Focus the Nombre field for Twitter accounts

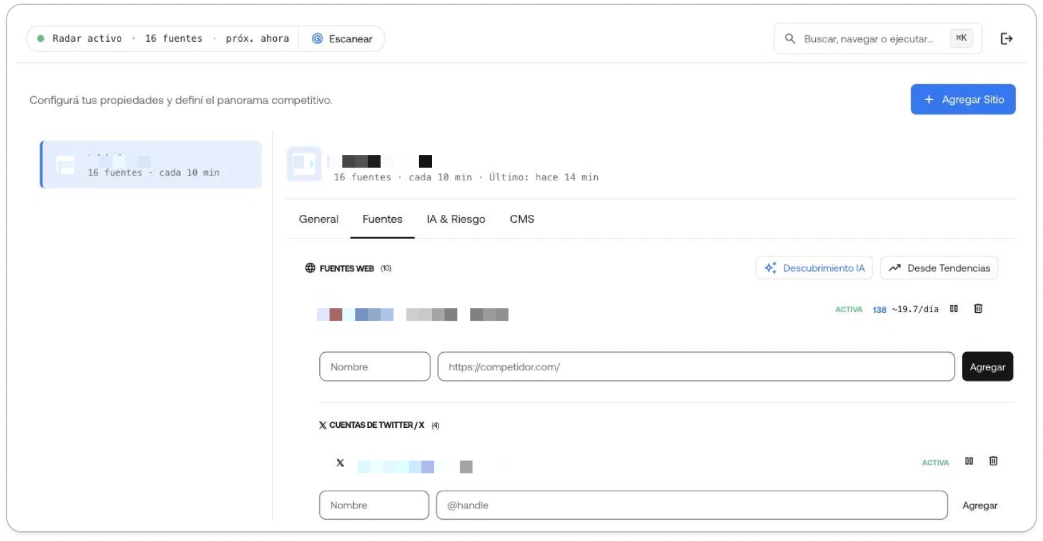click(x=374, y=505)
